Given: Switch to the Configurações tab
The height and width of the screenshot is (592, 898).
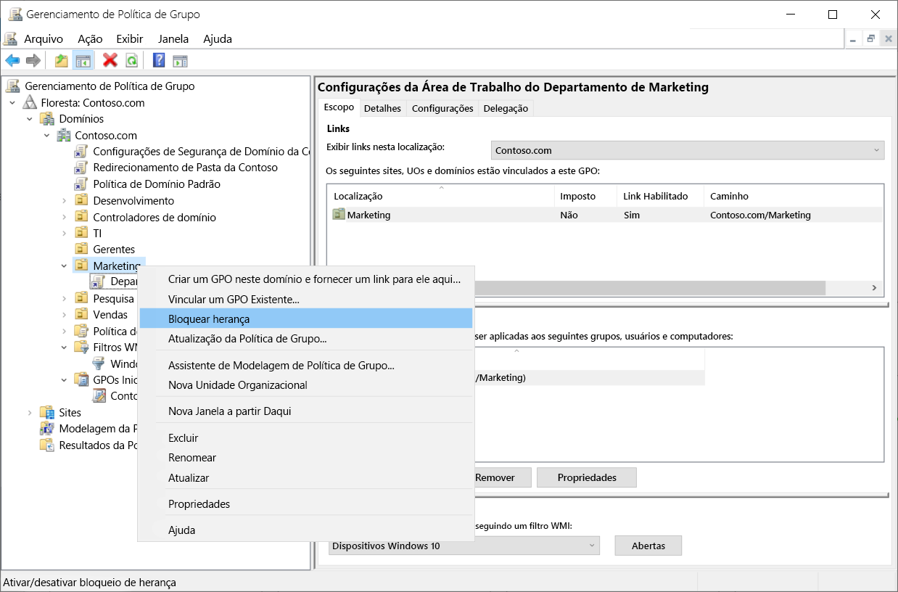Looking at the screenshot, I should point(442,108).
